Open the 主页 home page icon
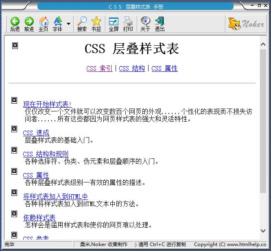Viewport: 271px width, 251px height. 44,24
